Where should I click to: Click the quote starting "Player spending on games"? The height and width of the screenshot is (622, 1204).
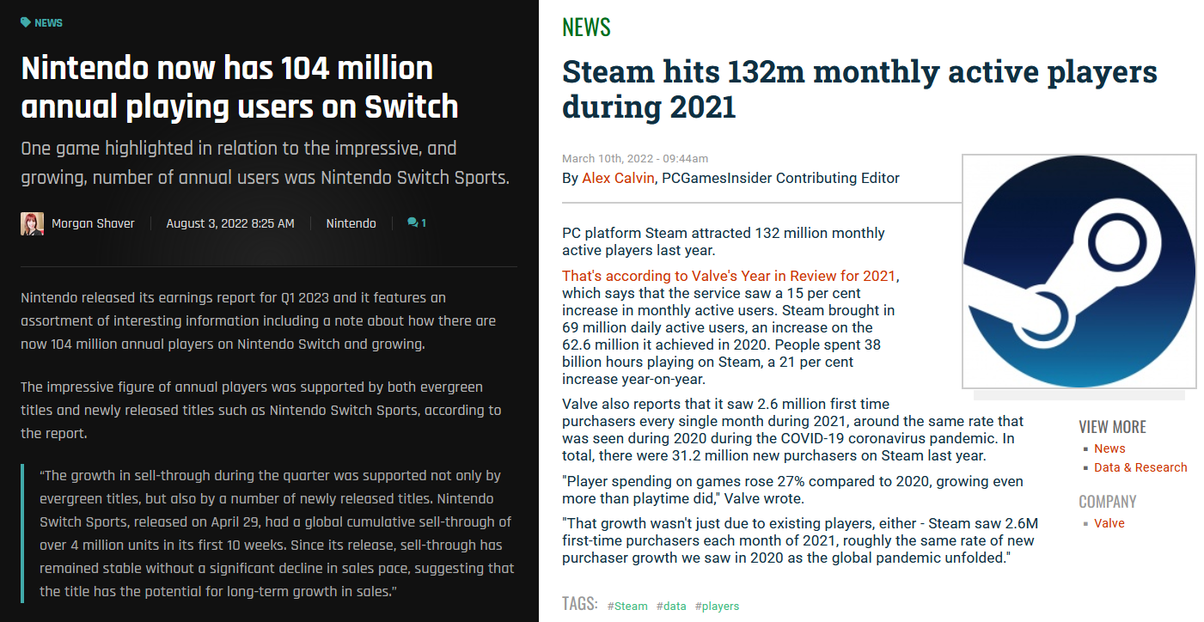[792, 490]
